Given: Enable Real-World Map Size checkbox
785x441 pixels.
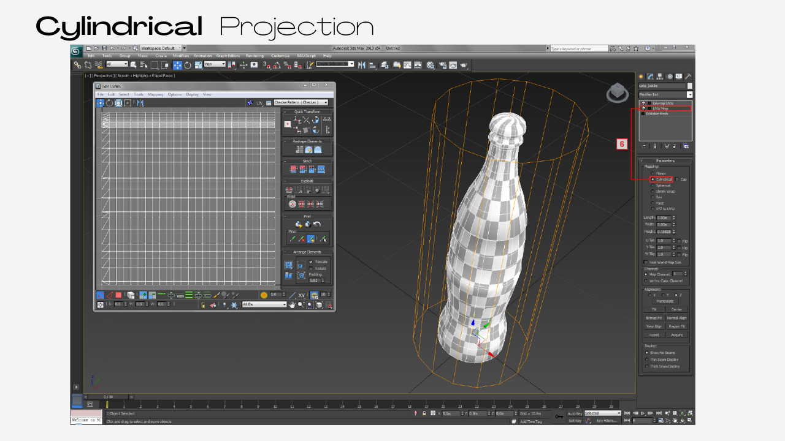Looking at the screenshot, I should [x=646, y=262].
